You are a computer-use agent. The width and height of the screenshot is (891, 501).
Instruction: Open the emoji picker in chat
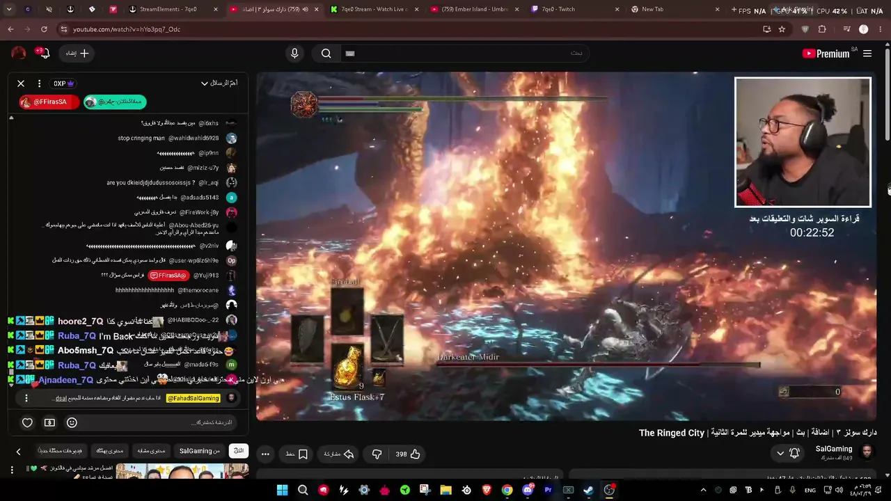[72, 422]
